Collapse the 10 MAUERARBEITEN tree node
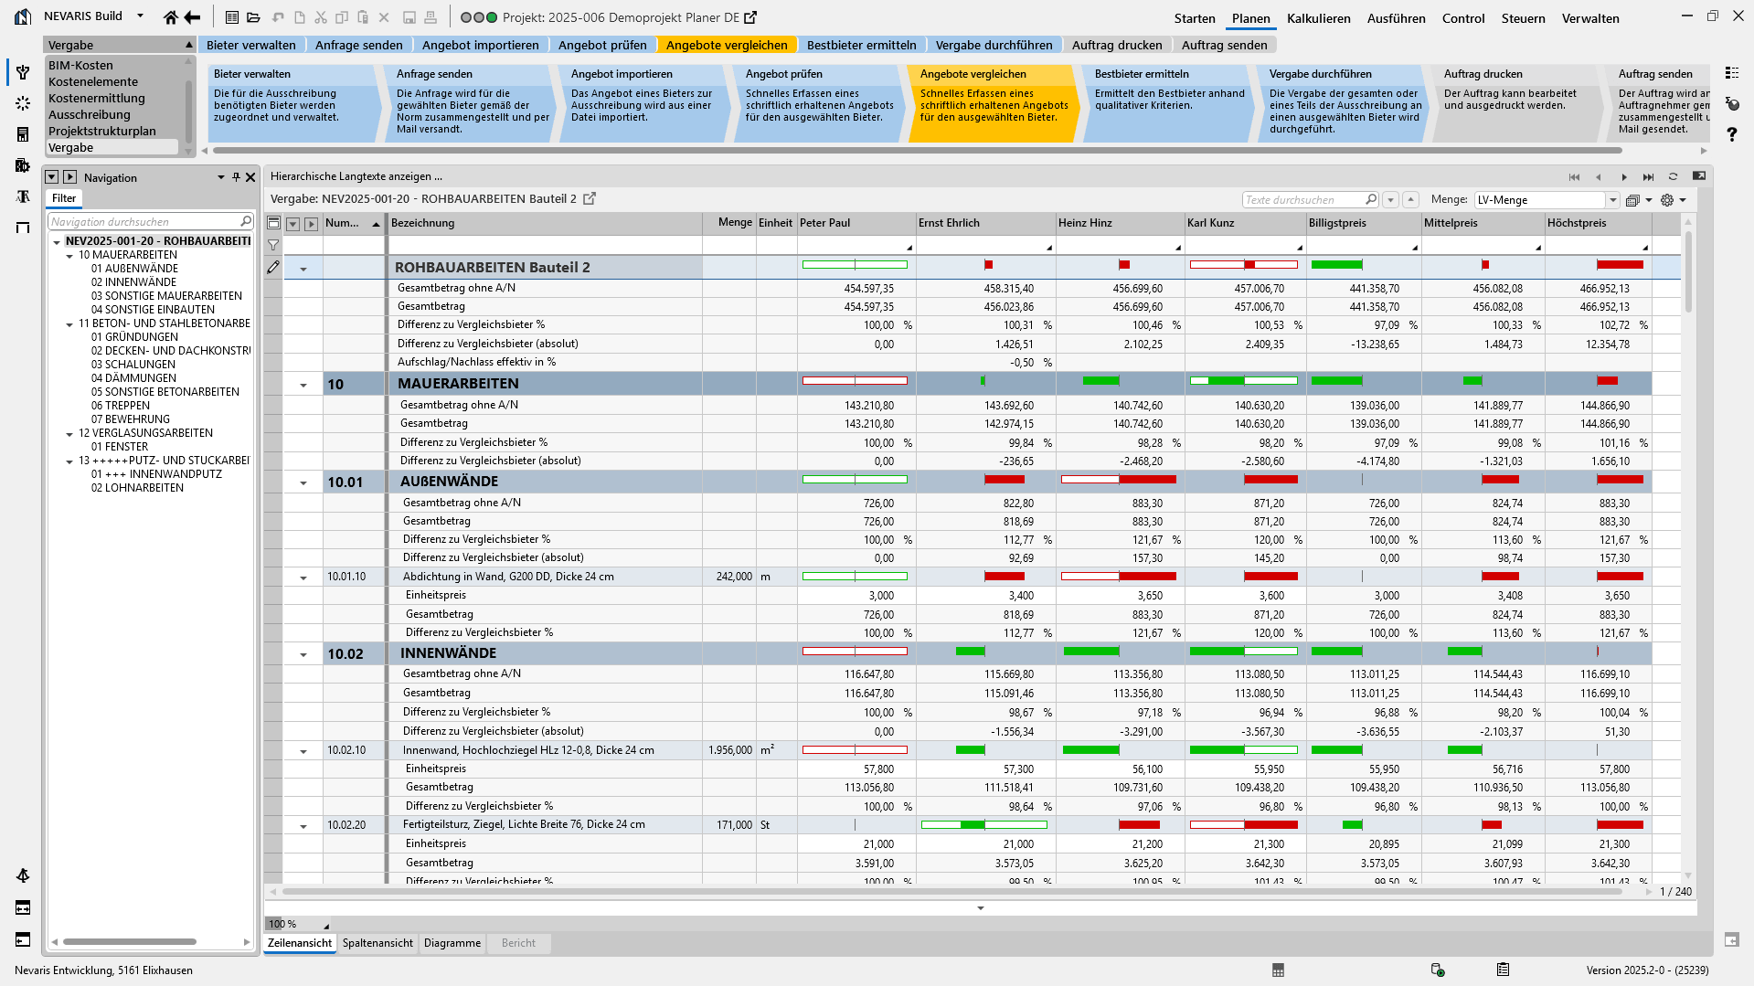 pyautogui.click(x=69, y=256)
